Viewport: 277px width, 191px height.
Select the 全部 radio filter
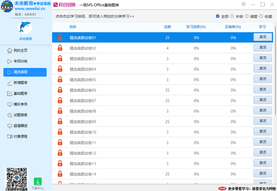218,16
